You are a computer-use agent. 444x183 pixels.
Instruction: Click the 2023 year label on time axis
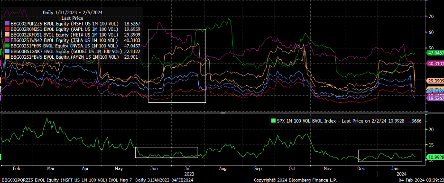click(x=189, y=174)
